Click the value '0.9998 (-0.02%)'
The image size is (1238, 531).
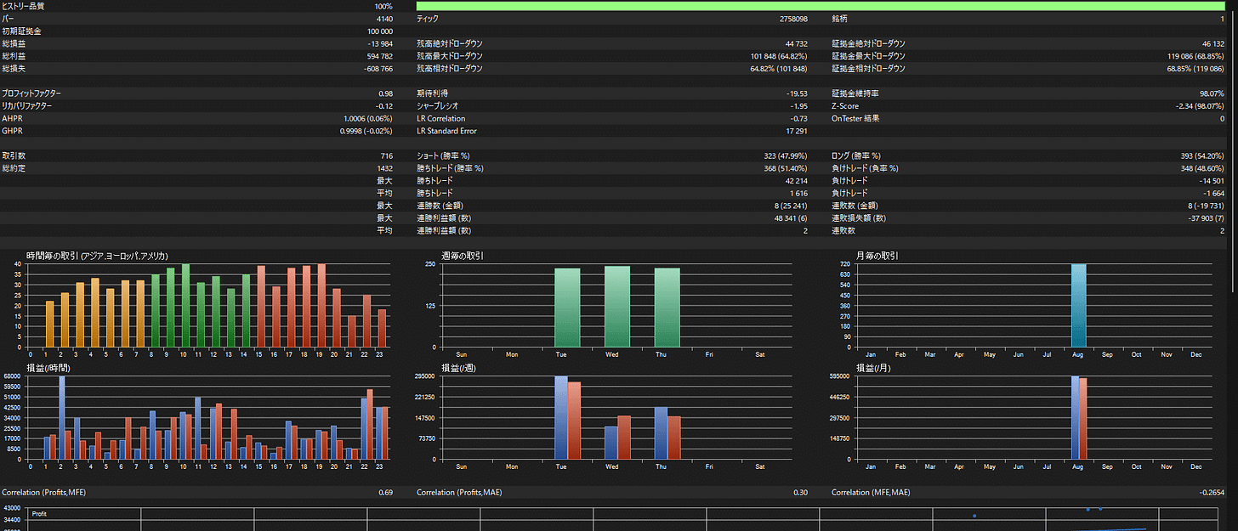(x=366, y=131)
